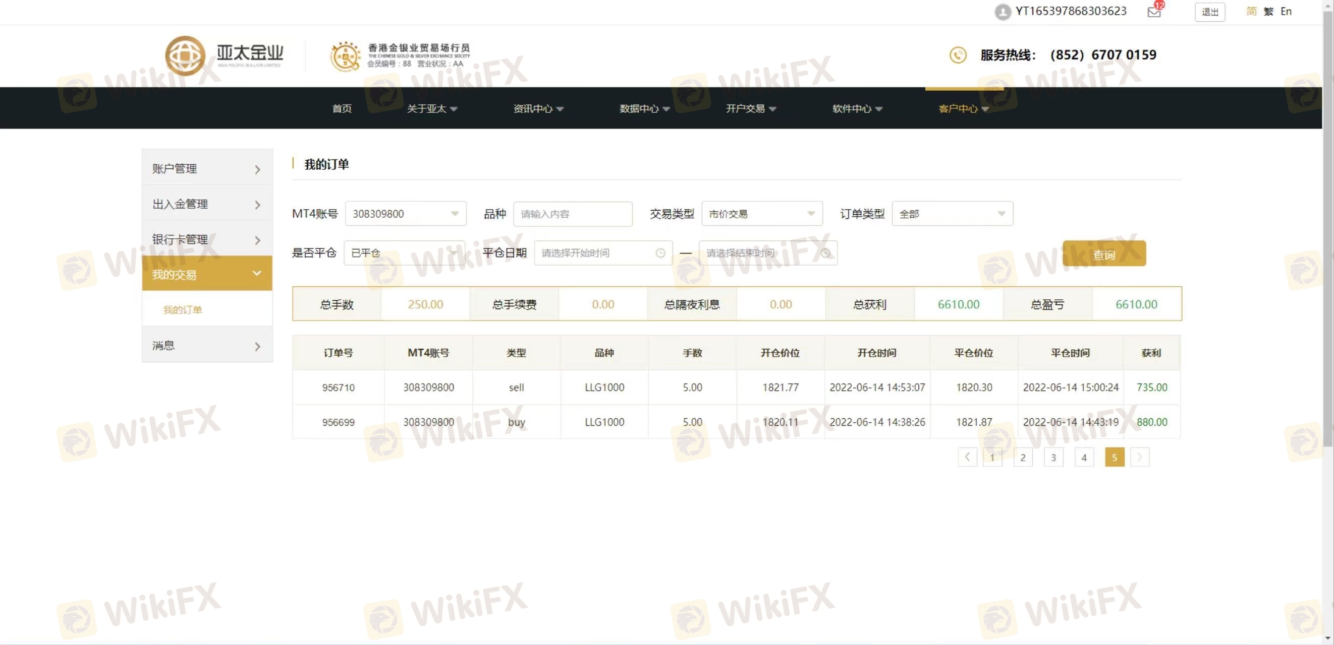Screen dimensions: 1334x645
Task: Click the clock icon in start date field
Action: pos(660,253)
